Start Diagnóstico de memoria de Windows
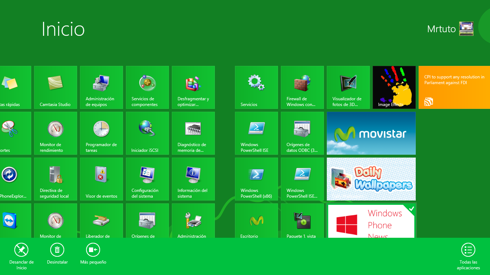Image resolution: width=490 pixels, height=275 pixels. pyautogui.click(x=193, y=133)
